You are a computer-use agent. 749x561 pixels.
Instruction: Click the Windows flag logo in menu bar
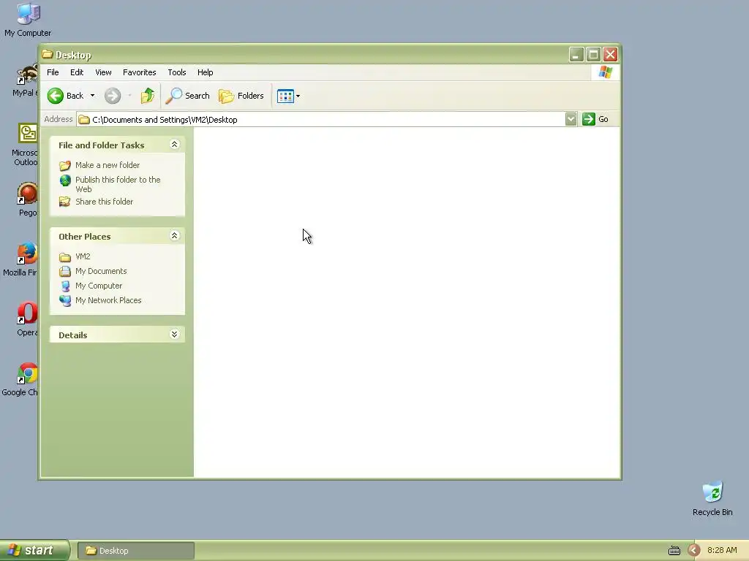coord(605,72)
